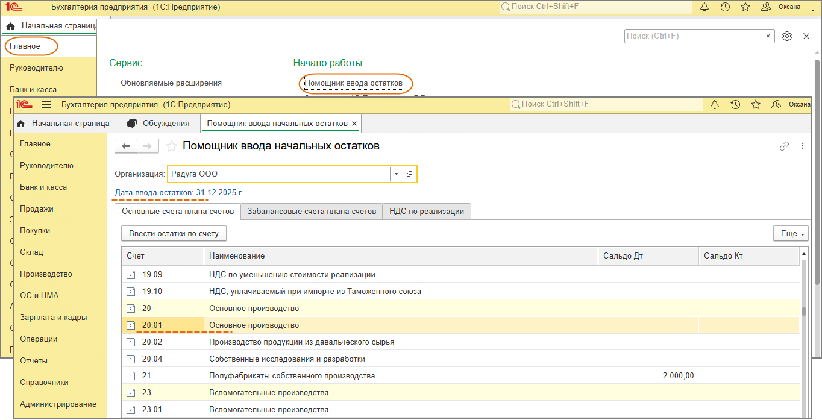
Task: Click account icon in row 21
Action: pyautogui.click(x=130, y=376)
